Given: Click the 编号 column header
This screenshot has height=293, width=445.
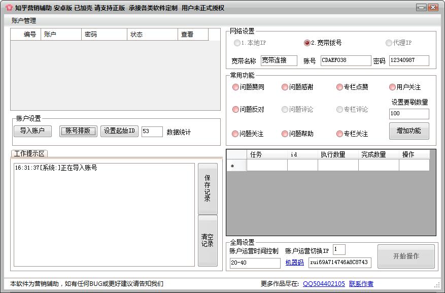Looking at the screenshot, I should [x=26, y=35].
